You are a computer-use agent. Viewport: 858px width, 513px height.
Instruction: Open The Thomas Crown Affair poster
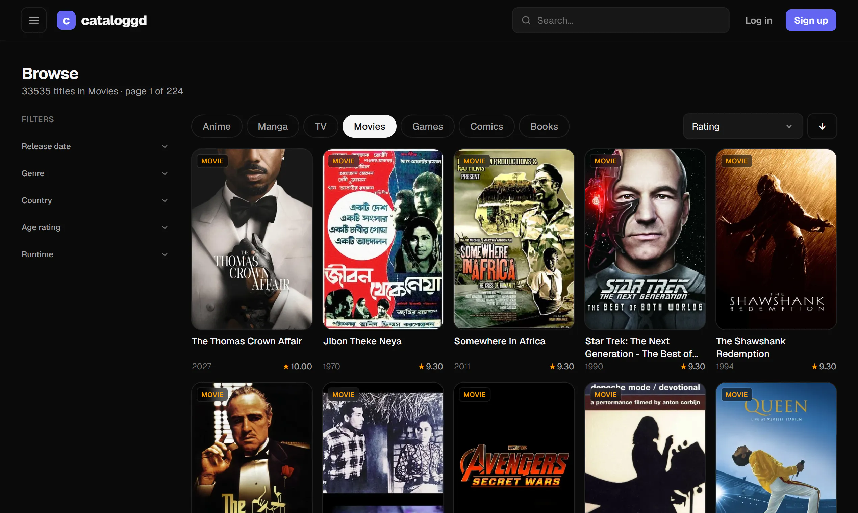[x=252, y=239]
